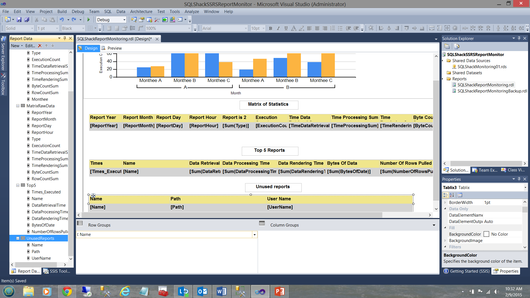530x298 pixels.
Task: Open the Architecture menu
Action: pyautogui.click(x=141, y=11)
